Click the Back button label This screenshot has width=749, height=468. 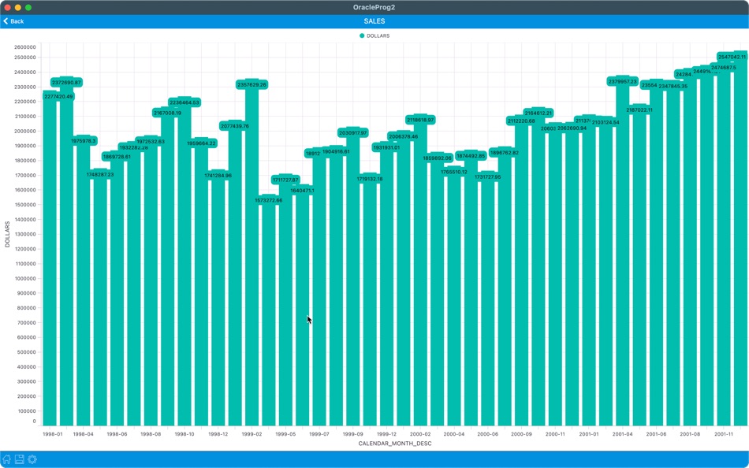(17, 21)
